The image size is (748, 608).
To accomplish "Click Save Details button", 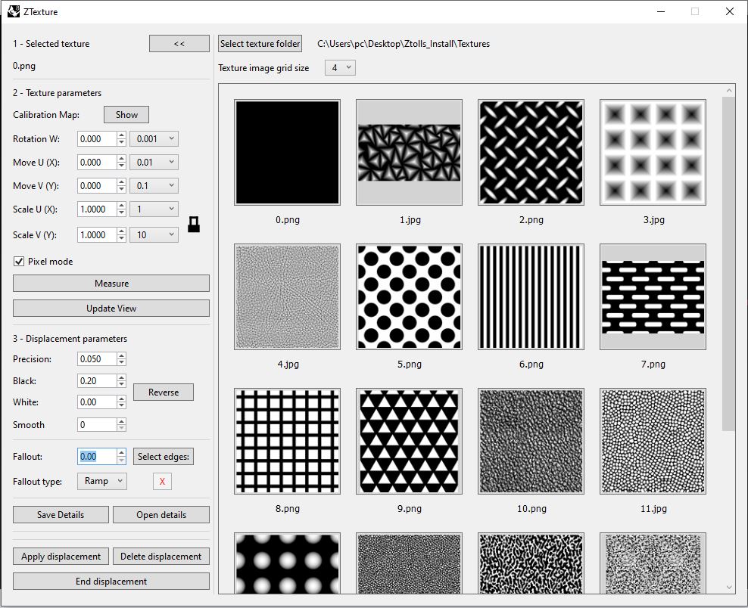I will pyautogui.click(x=61, y=515).
